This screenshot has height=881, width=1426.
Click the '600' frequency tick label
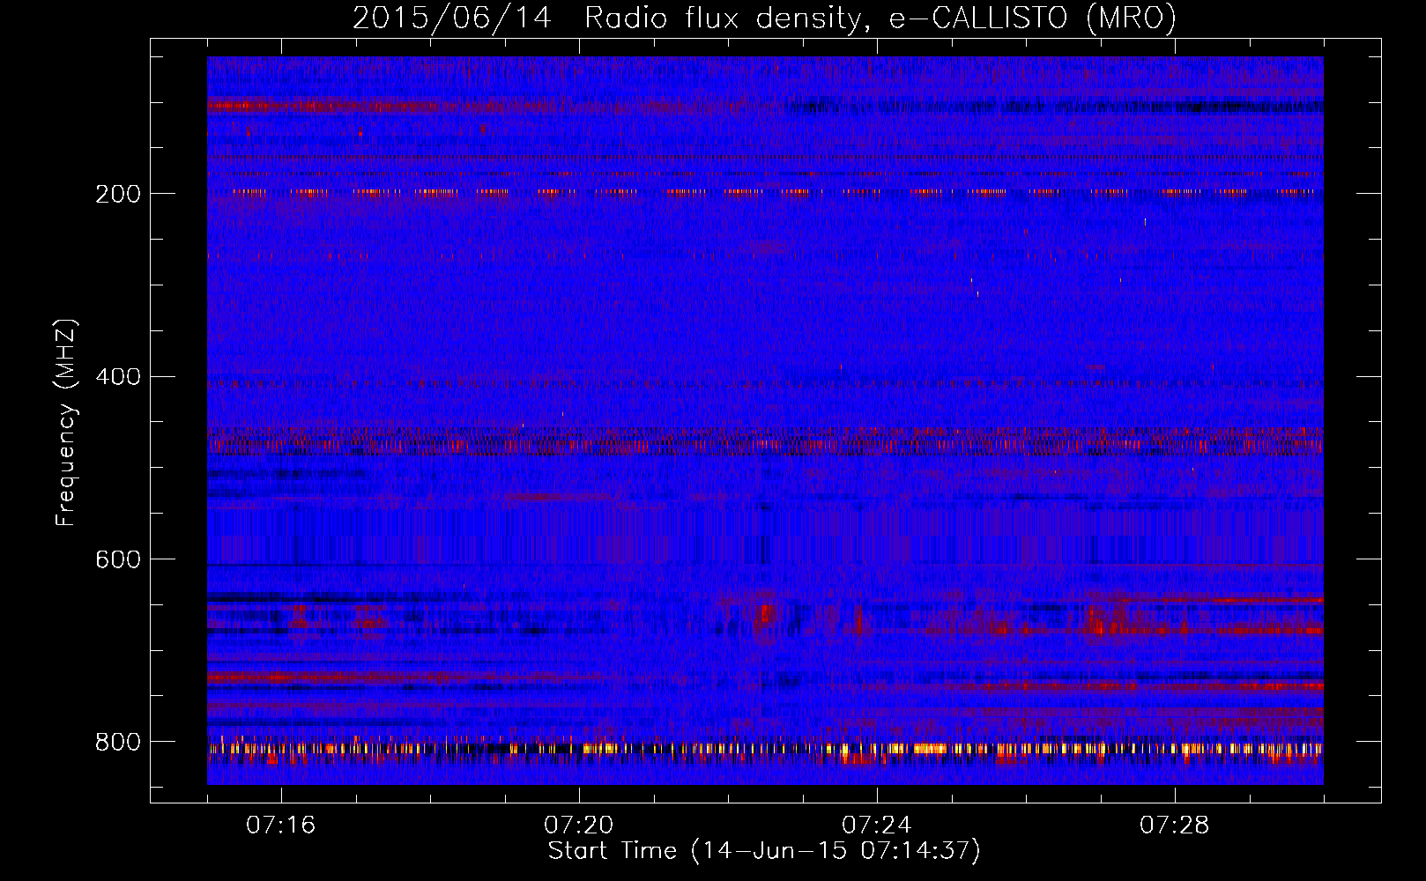pos(118,559)
